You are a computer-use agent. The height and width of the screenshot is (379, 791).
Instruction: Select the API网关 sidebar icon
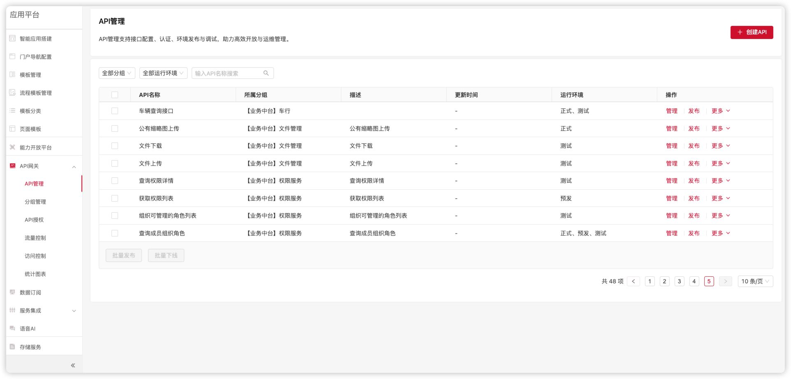click(12, 166)
